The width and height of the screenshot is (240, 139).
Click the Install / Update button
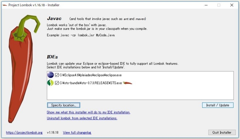point(218,105)
